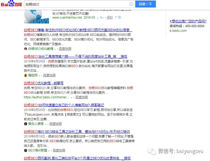Click the V2 credibility badge icon

point(102,18)
